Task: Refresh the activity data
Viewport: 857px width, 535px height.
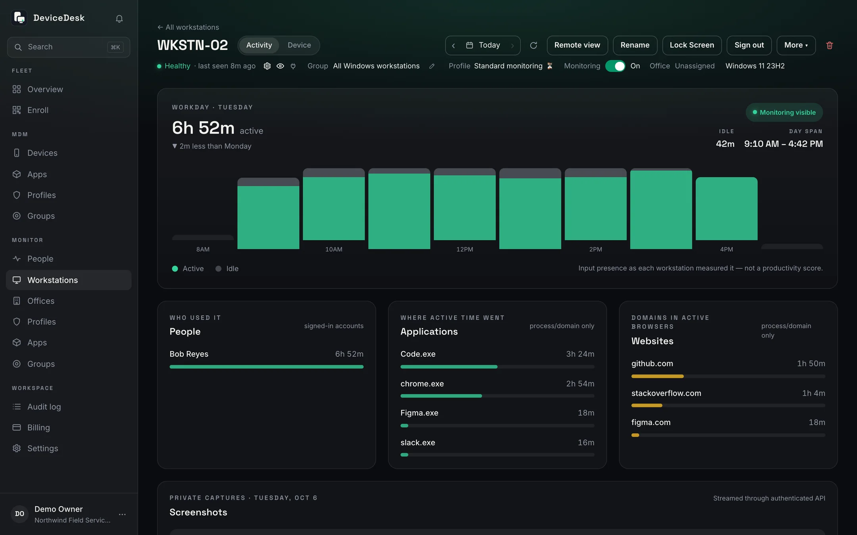Action: 534,45
